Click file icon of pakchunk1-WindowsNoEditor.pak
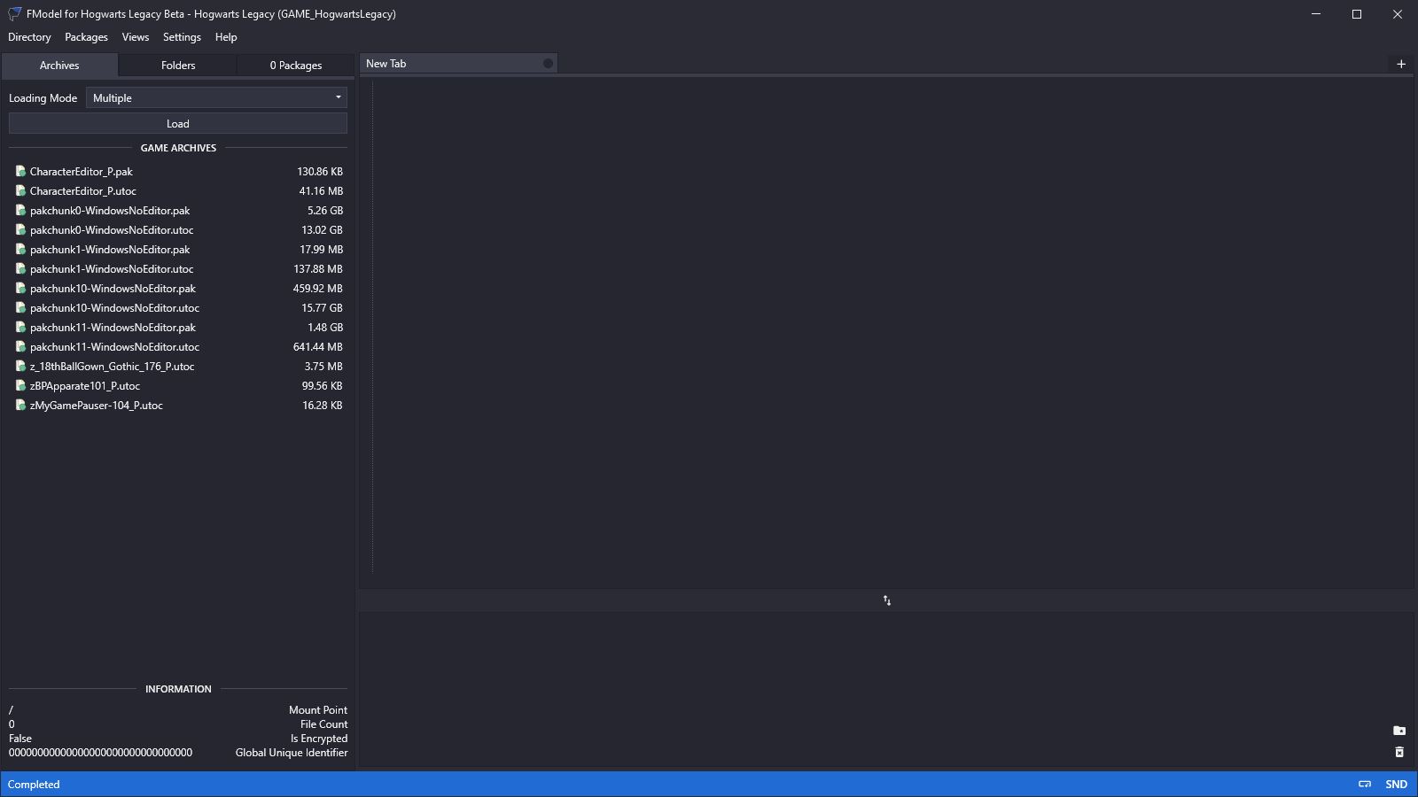 (20, 249)
